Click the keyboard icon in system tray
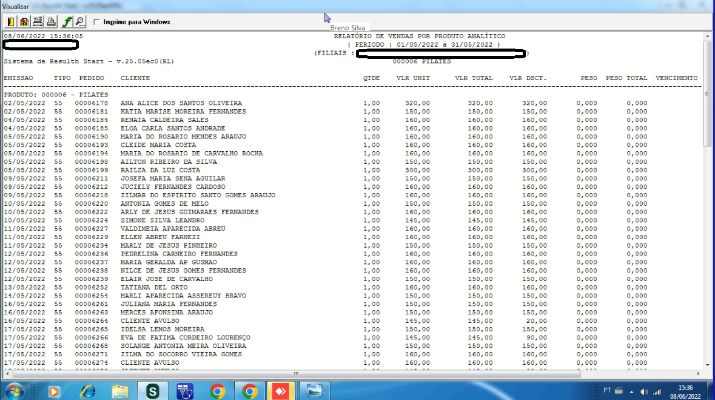 [619, 391]
